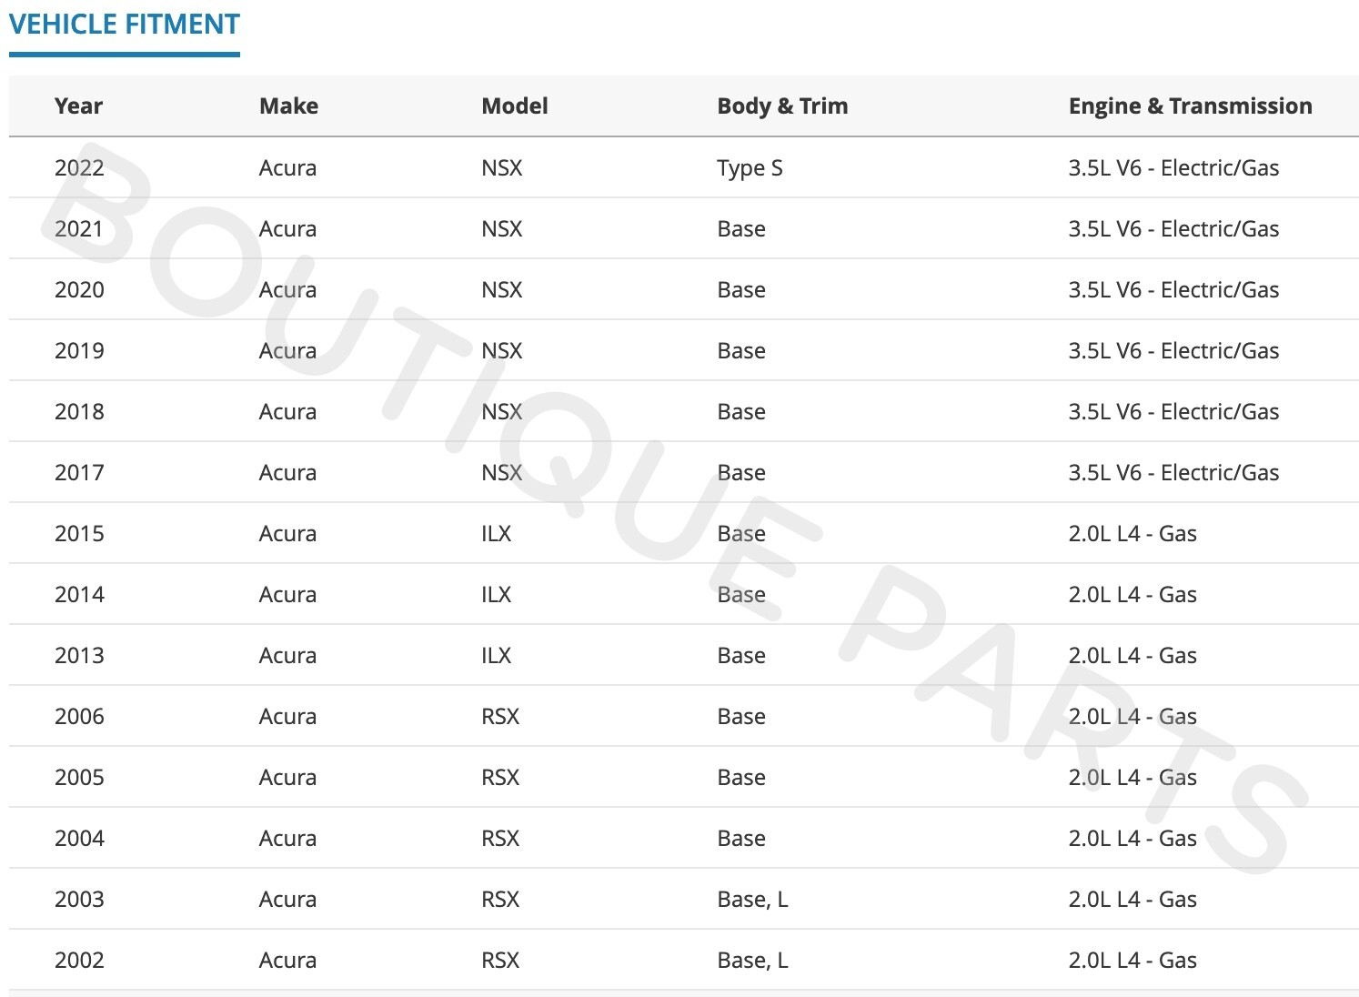The image size is (1359, 997).
Task: Select the 2002 year cell
Action: 79,961
